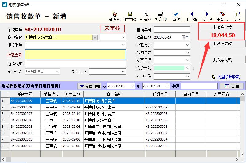Click the 系统单号 column header
Image resolution: width=246 pixels, height=163 pixels.
(x=25, y=94)
